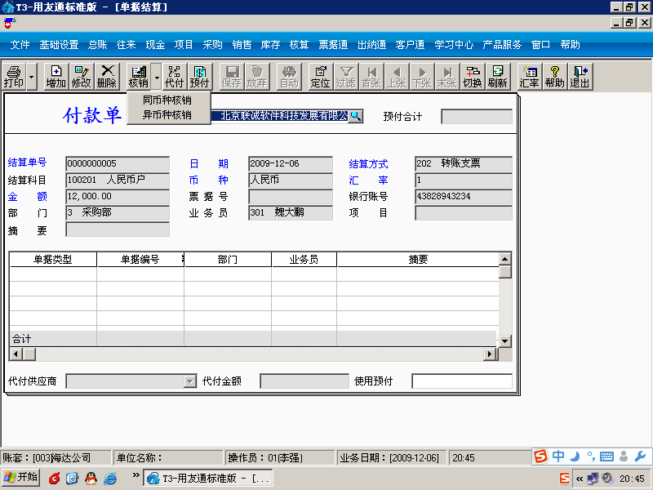Click the 帮助 toolbar help icon
This screenshot has width=653, height=490.
click(x=555, y=77)
